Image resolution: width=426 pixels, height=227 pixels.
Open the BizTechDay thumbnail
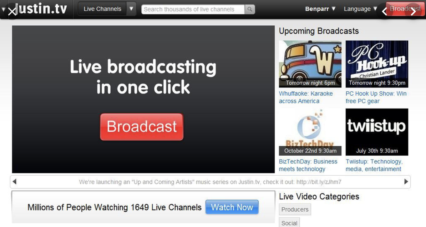pos(310,132)
